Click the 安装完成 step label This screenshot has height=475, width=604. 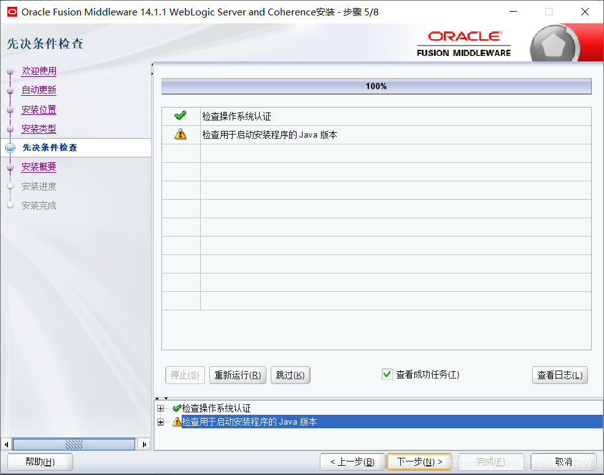pyautogui.click(x=39, y=205)
